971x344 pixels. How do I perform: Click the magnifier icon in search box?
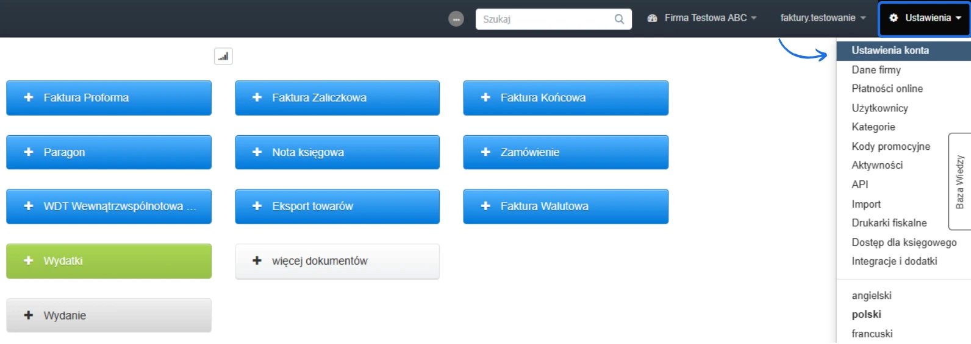click(x=619, y=19)
